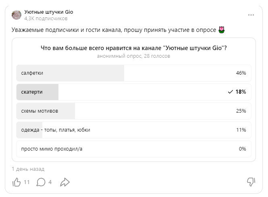Click the poll question title
Screen dimensions: 268x197
coord(134,48)
